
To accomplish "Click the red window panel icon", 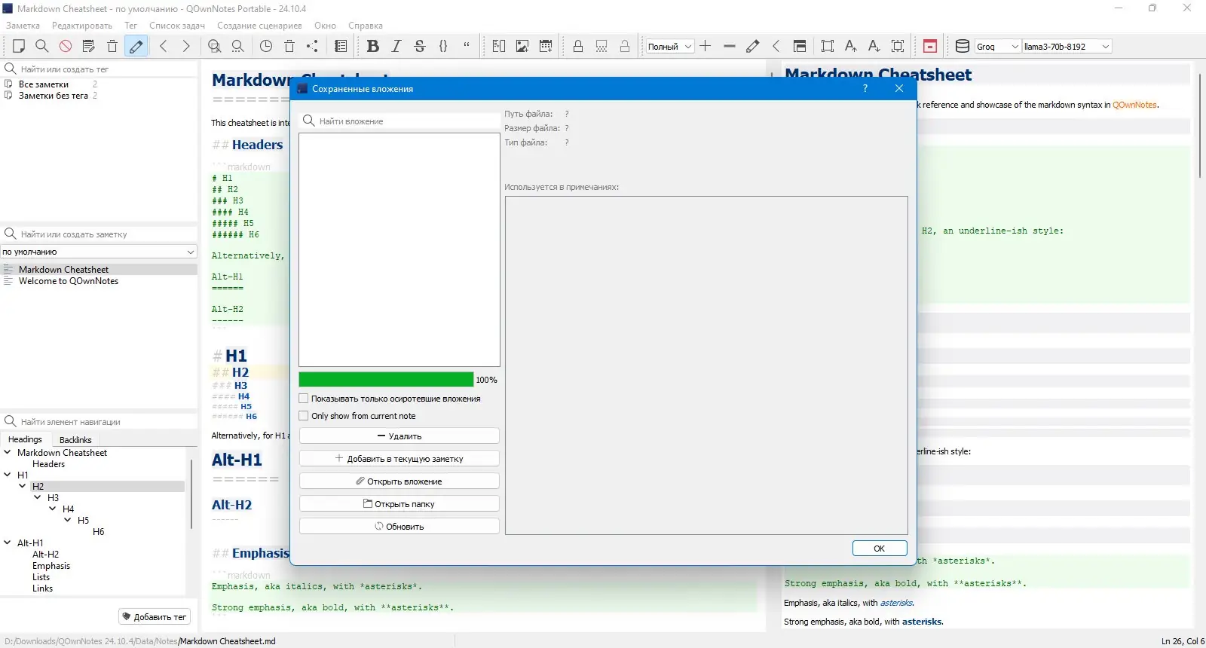I will (x=930, y=46).
